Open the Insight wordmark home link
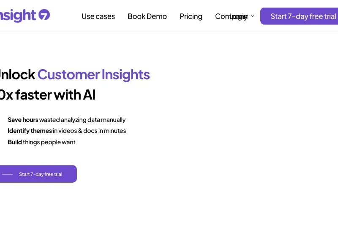This screenshot has width=338, height=243. point(18,16)
